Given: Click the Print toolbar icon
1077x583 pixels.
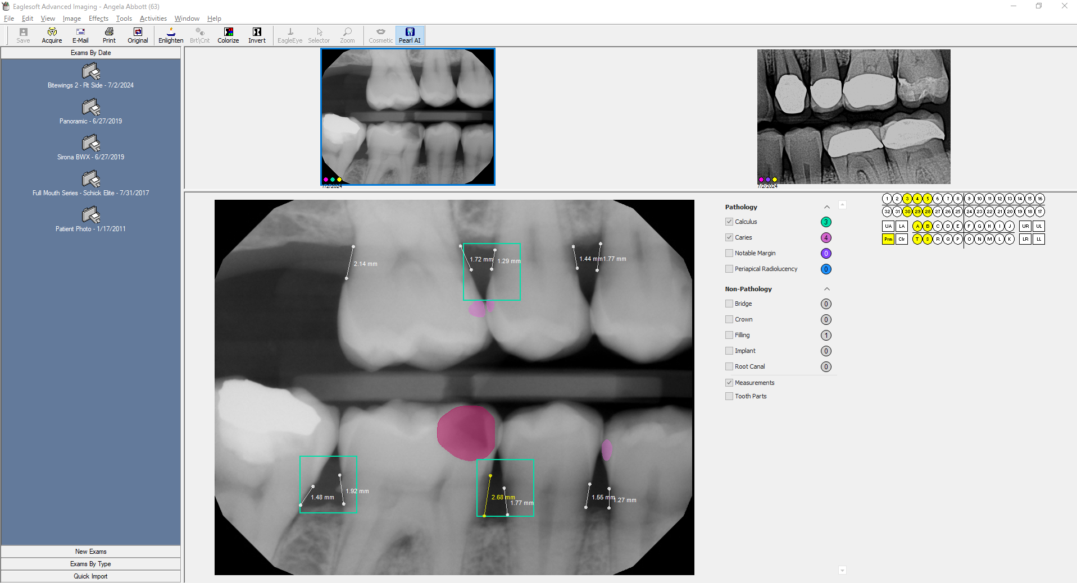Looking at the screenshot, I should coord(109,35).
